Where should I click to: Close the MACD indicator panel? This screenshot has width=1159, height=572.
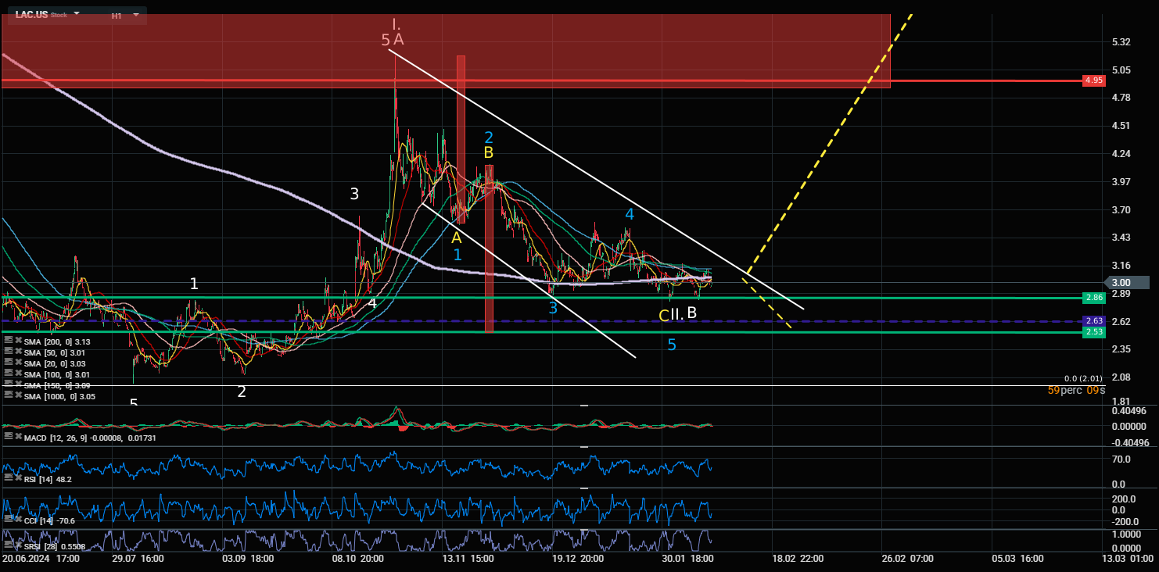click(x=16, y=438)
